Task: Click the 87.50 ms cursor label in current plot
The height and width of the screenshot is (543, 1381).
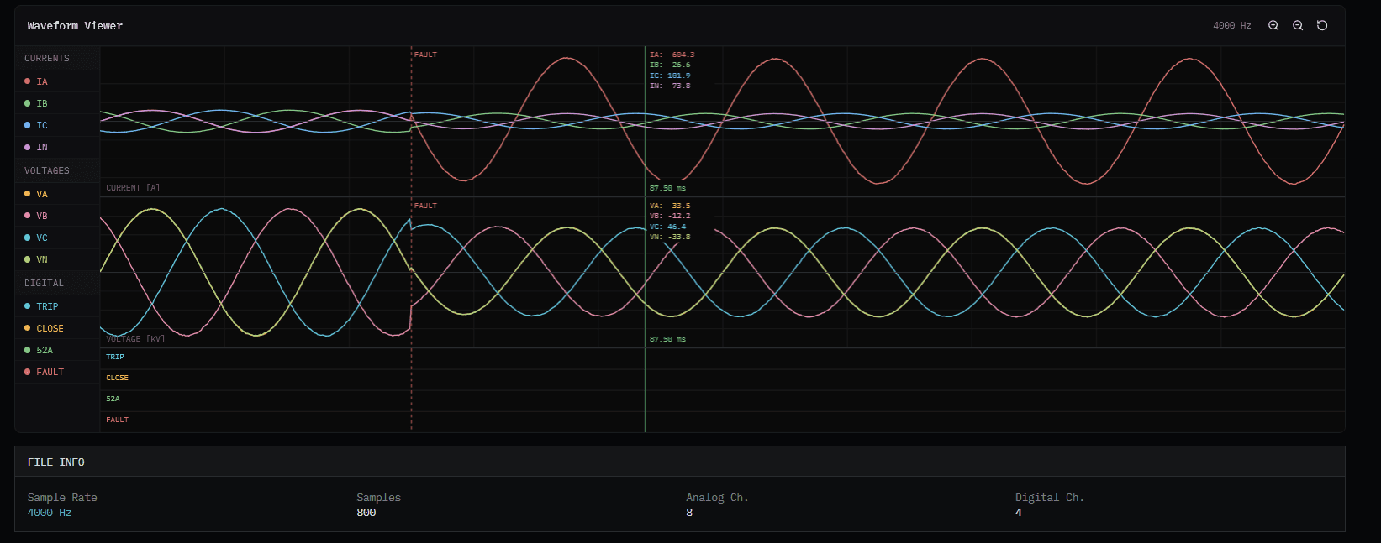Action: 667,188
